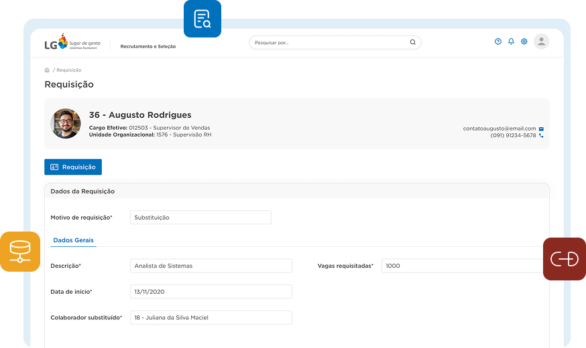Open the Colaborador substituído selector
586x348 pixels.
211,317
